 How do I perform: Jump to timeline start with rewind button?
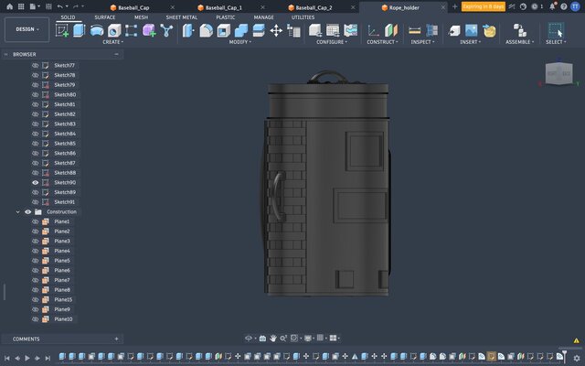[6, 358]
